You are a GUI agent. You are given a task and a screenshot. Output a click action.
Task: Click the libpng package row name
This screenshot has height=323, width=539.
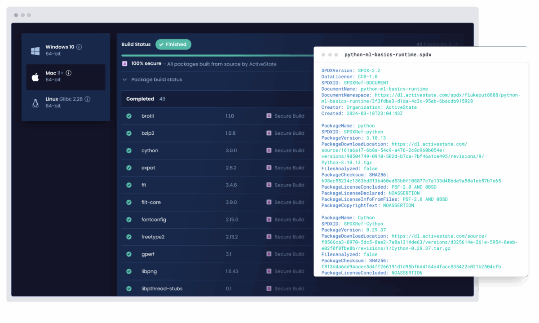tap(149, 271)
